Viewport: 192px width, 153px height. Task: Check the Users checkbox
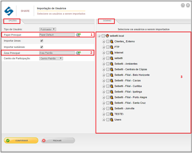point(108,120)
